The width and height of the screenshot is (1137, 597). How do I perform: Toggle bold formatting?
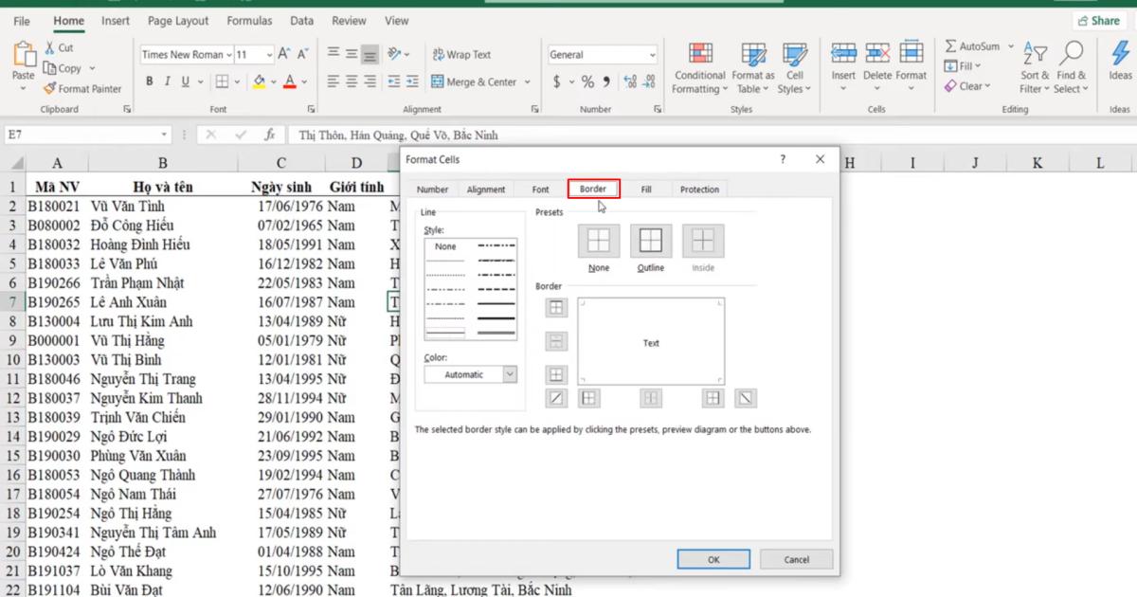pos(149,81)
